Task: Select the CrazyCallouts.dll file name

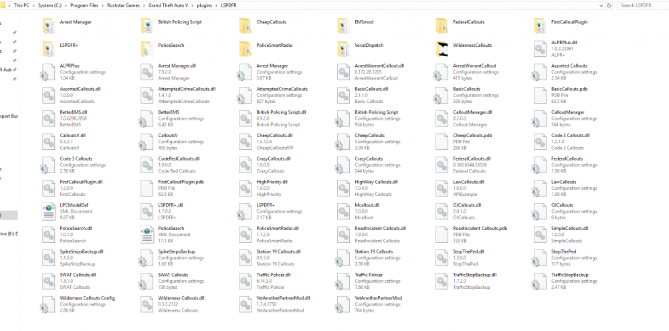Action: click(274, 158)
